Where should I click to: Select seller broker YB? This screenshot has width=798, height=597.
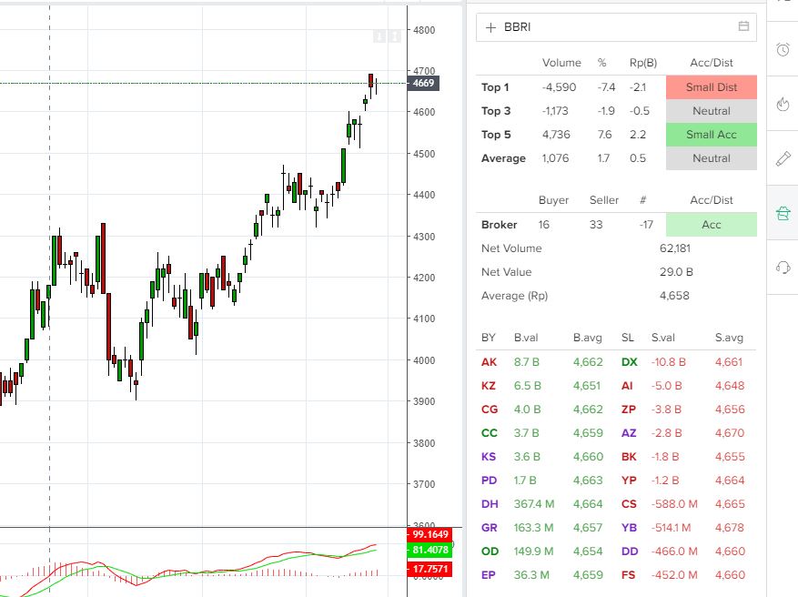pyautogui.click(x=629, y=528)
